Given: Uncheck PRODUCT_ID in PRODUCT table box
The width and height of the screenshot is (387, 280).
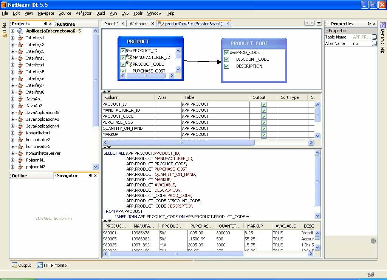Looking at the screenshot, I should 123,51.
